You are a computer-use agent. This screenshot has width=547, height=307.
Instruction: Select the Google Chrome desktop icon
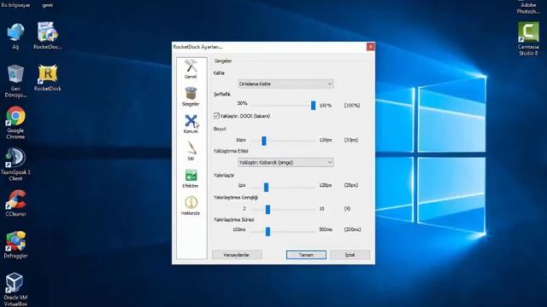click(x=15, y=123)
